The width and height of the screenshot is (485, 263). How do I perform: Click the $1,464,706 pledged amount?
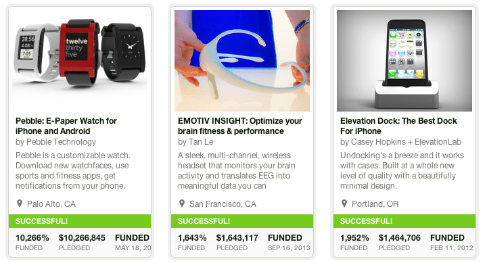point(399,238)
